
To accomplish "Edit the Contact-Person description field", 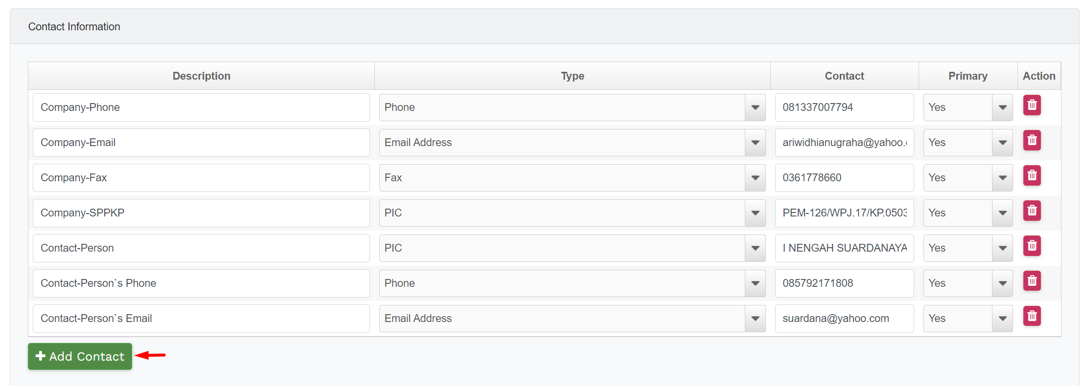I will (x=201, y=248).
